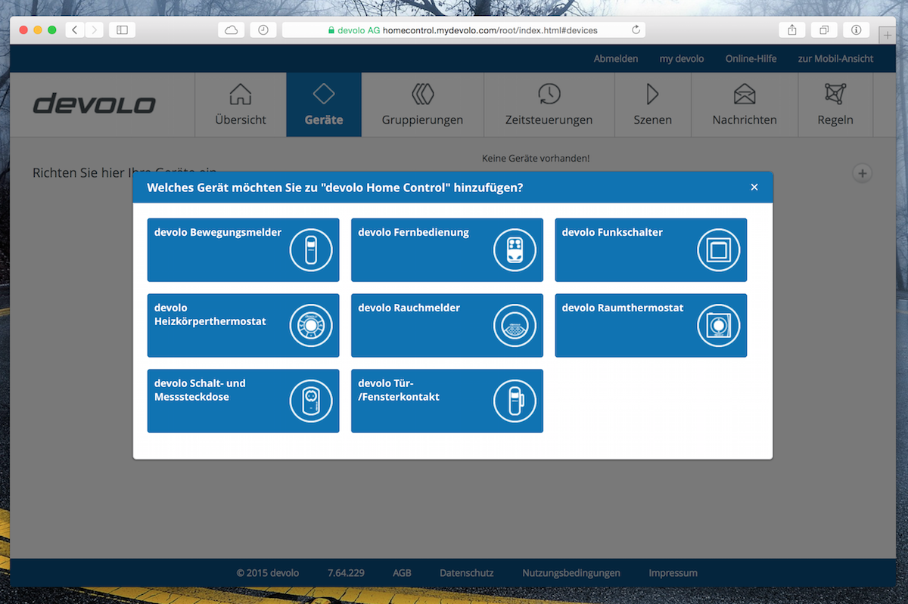Click the smoke detector icon in Rauchmelder tile
Screen dimensions: 908x604
pos(515,326)
